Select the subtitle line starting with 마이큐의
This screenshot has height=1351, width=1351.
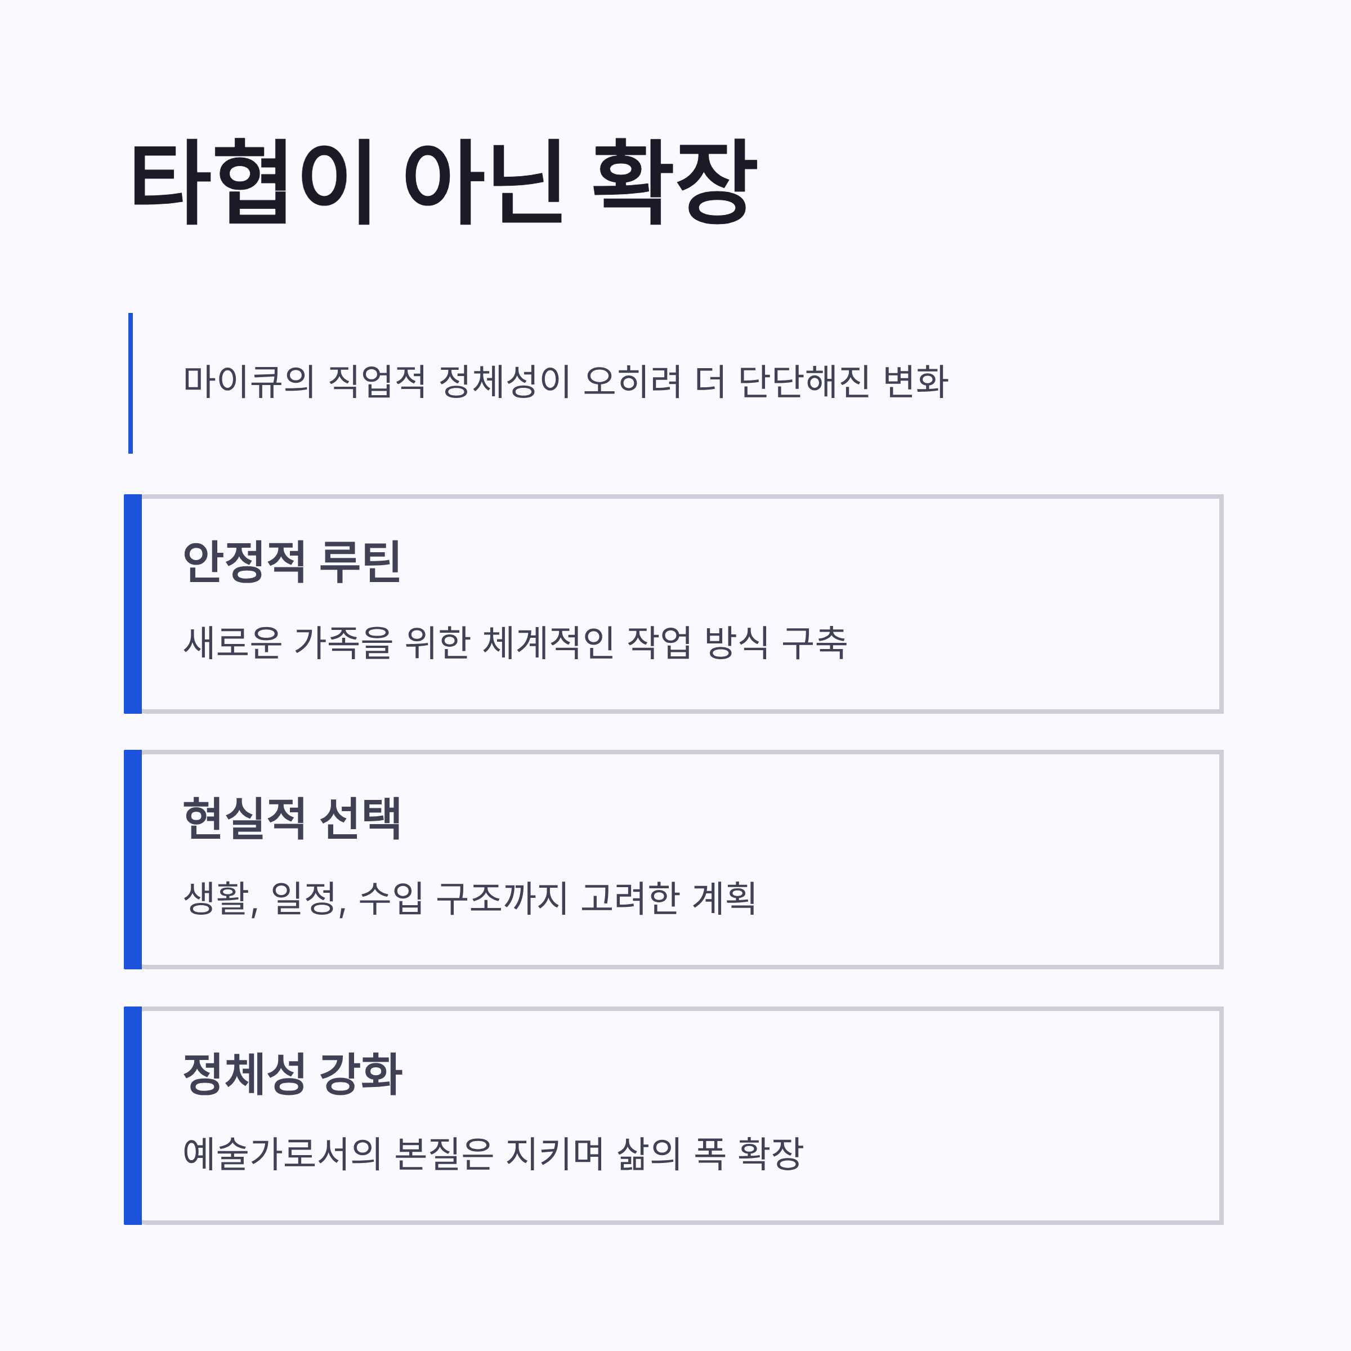click(x=565, y=382)
